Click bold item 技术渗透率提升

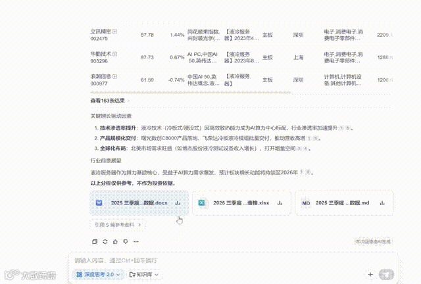coord(118,128)
